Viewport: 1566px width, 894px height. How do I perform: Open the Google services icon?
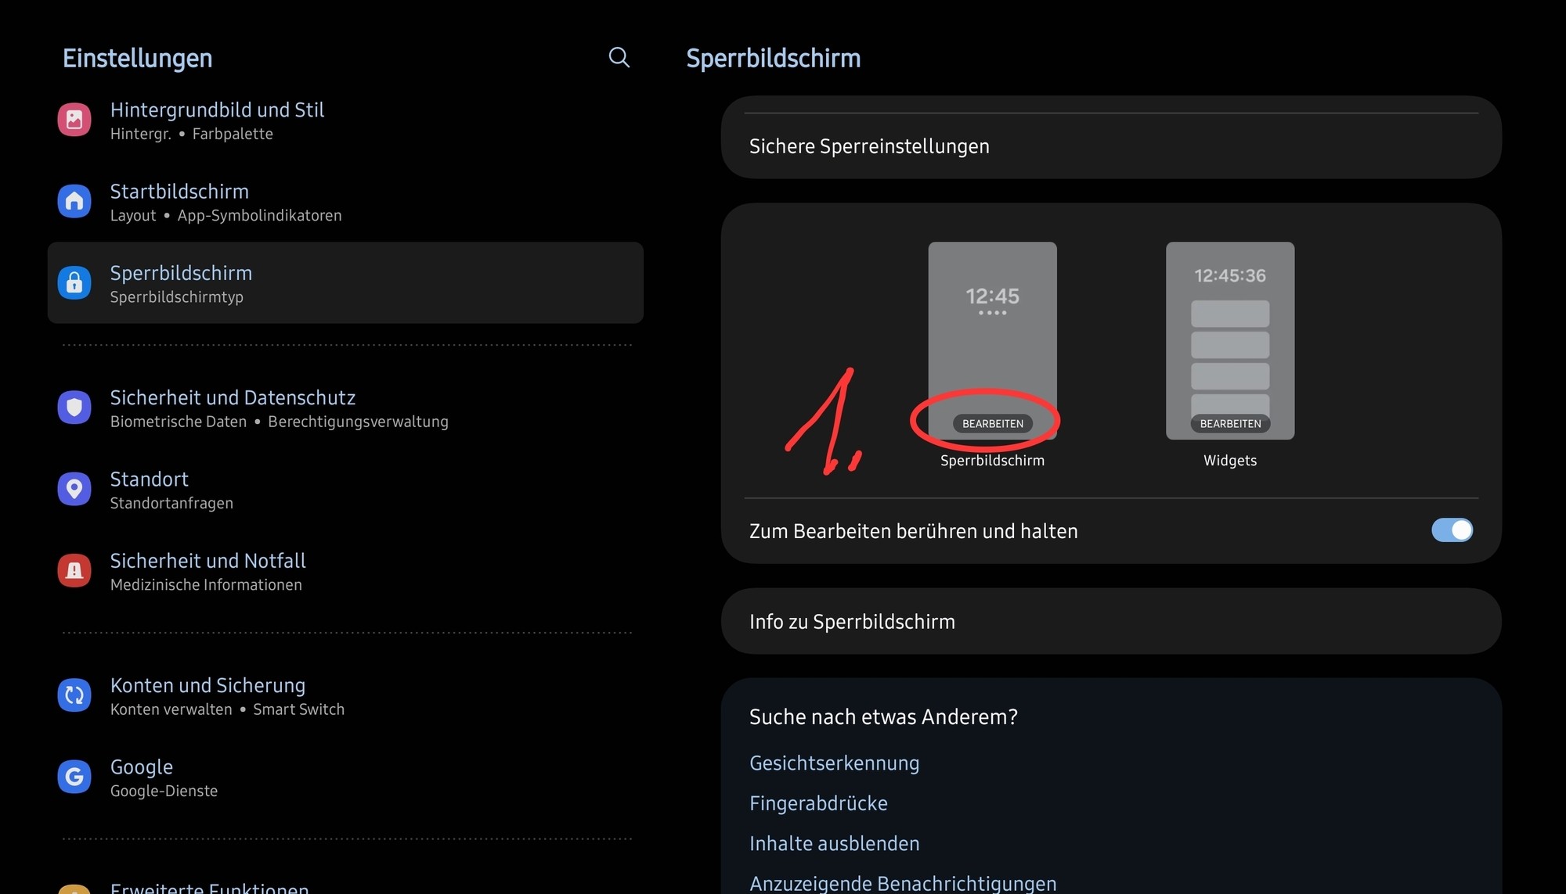coord(74,777)
